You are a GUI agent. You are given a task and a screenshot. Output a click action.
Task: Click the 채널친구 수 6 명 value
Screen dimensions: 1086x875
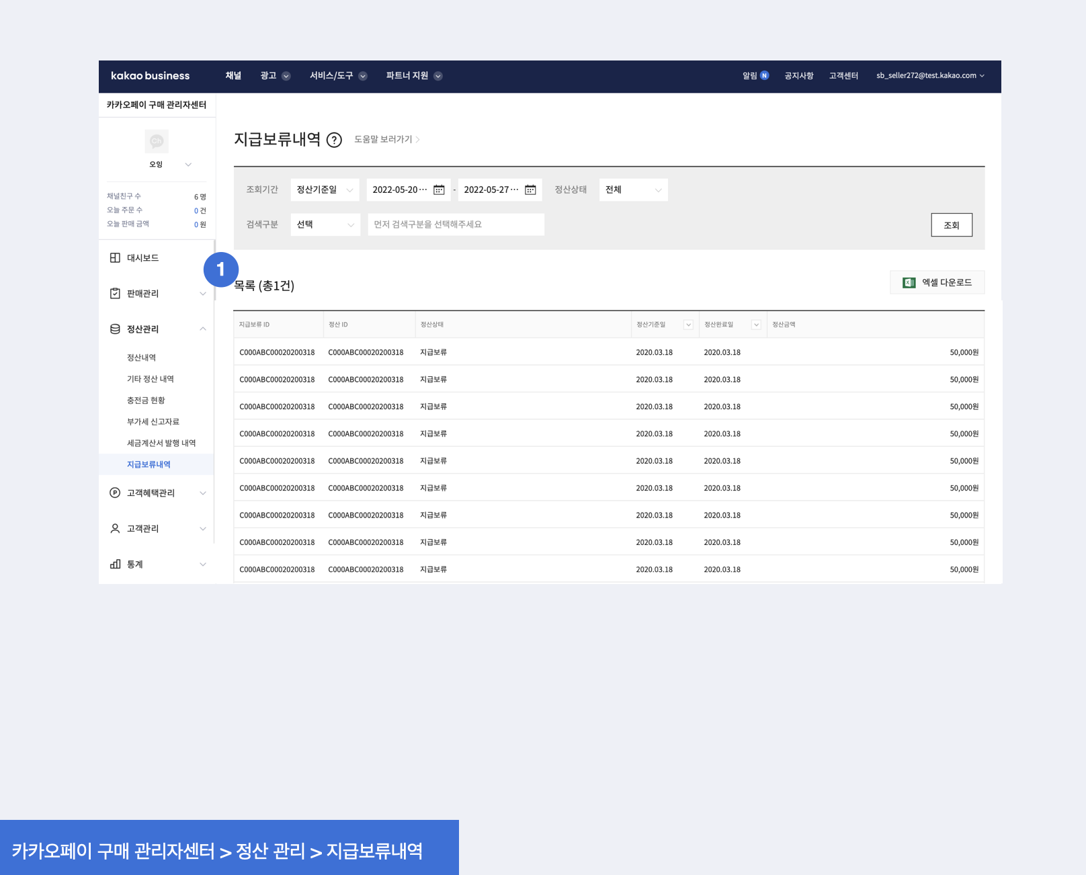click(200, 197)
